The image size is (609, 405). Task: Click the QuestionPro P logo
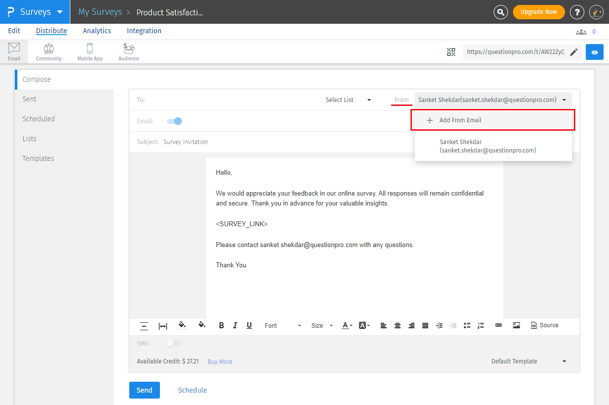(x=10, y=12)
